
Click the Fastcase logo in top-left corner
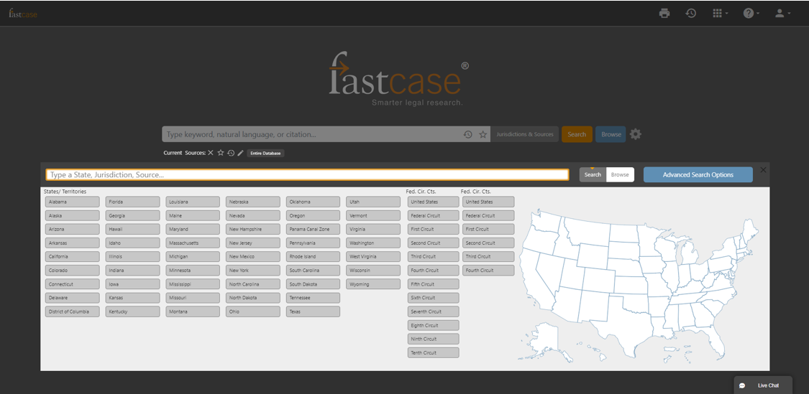23,13
